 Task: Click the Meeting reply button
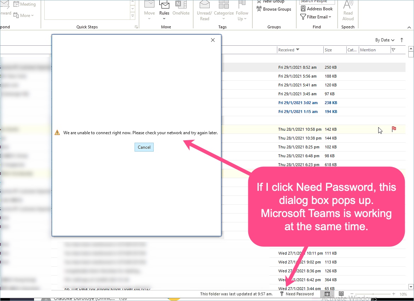click(x=24, y=4)
